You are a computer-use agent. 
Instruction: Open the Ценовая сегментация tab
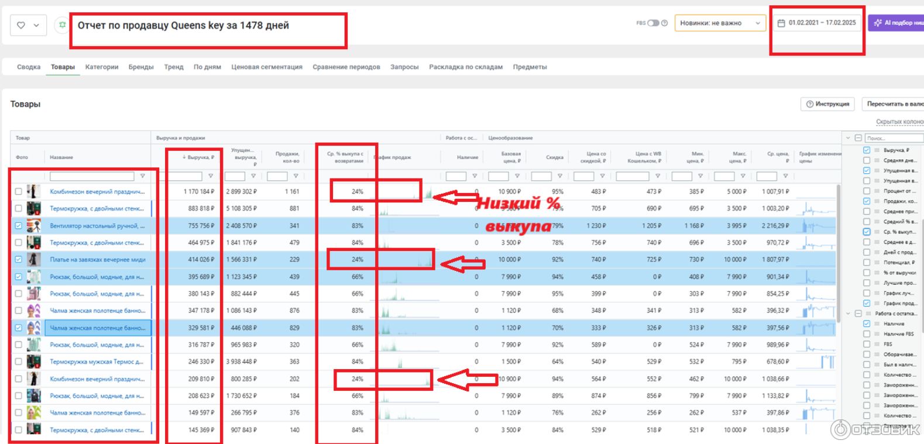point(267,67)
